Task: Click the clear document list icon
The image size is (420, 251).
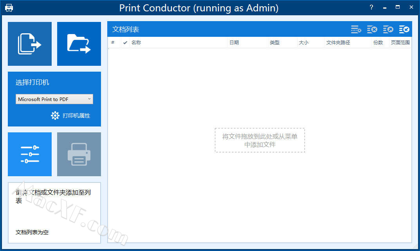Action: [x=372, y=29]
